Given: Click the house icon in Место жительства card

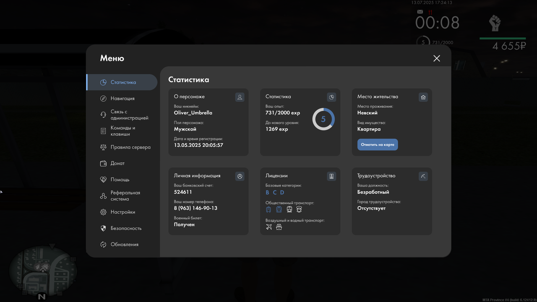Looking at the screenshot, I should 423,97.
